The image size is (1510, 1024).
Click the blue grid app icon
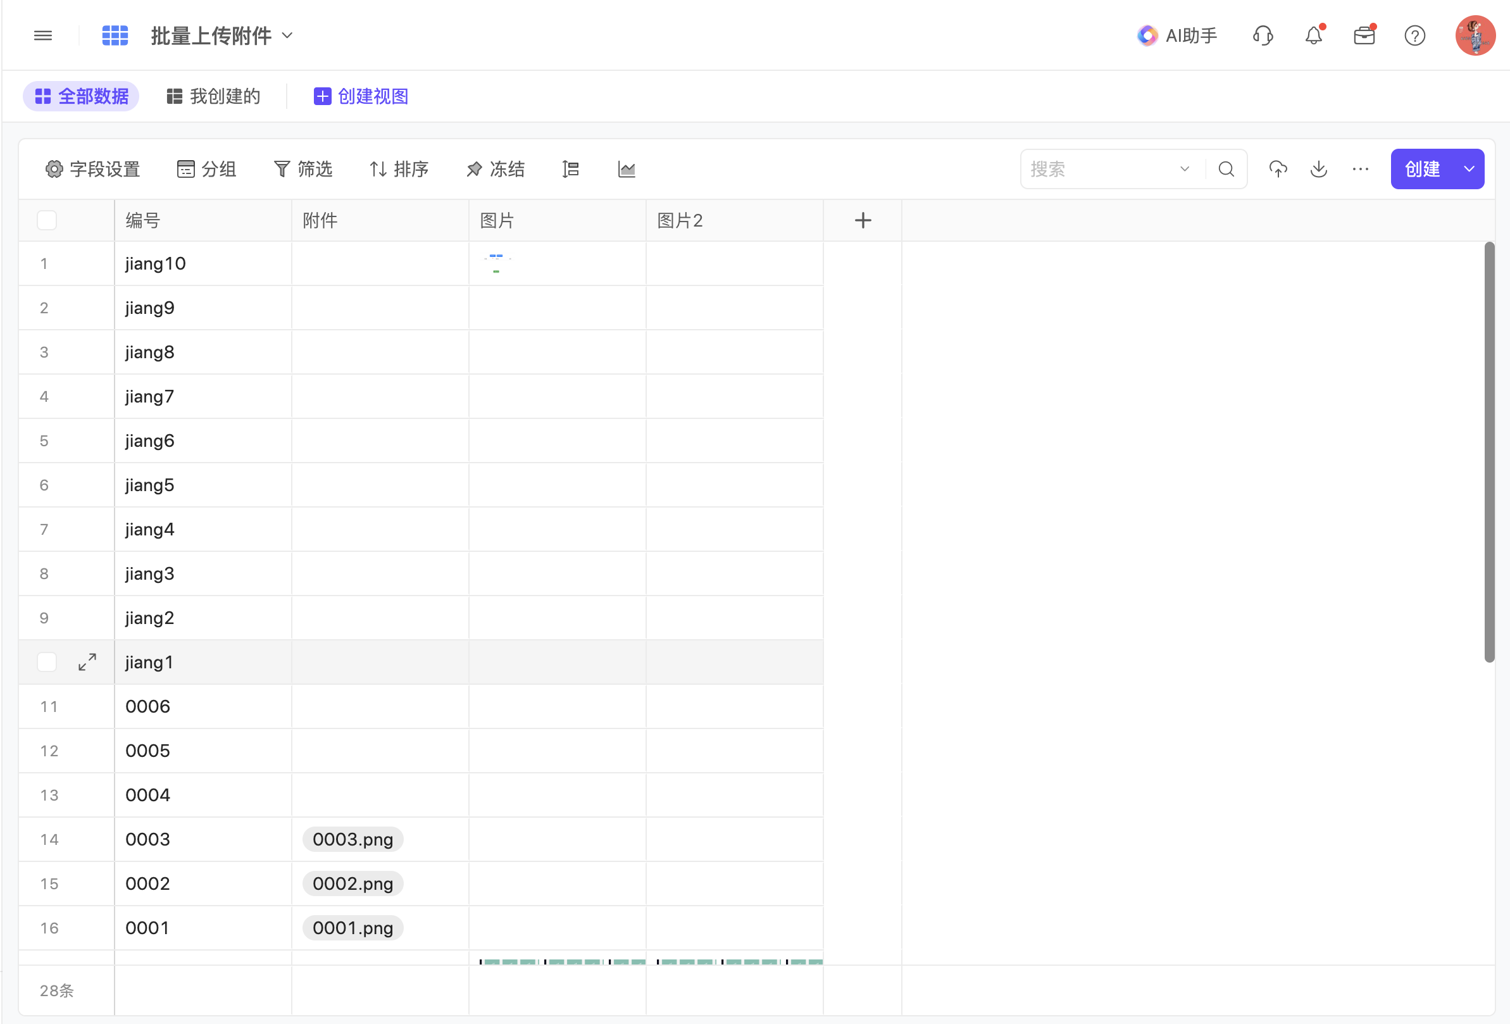[x=115, y=35]
